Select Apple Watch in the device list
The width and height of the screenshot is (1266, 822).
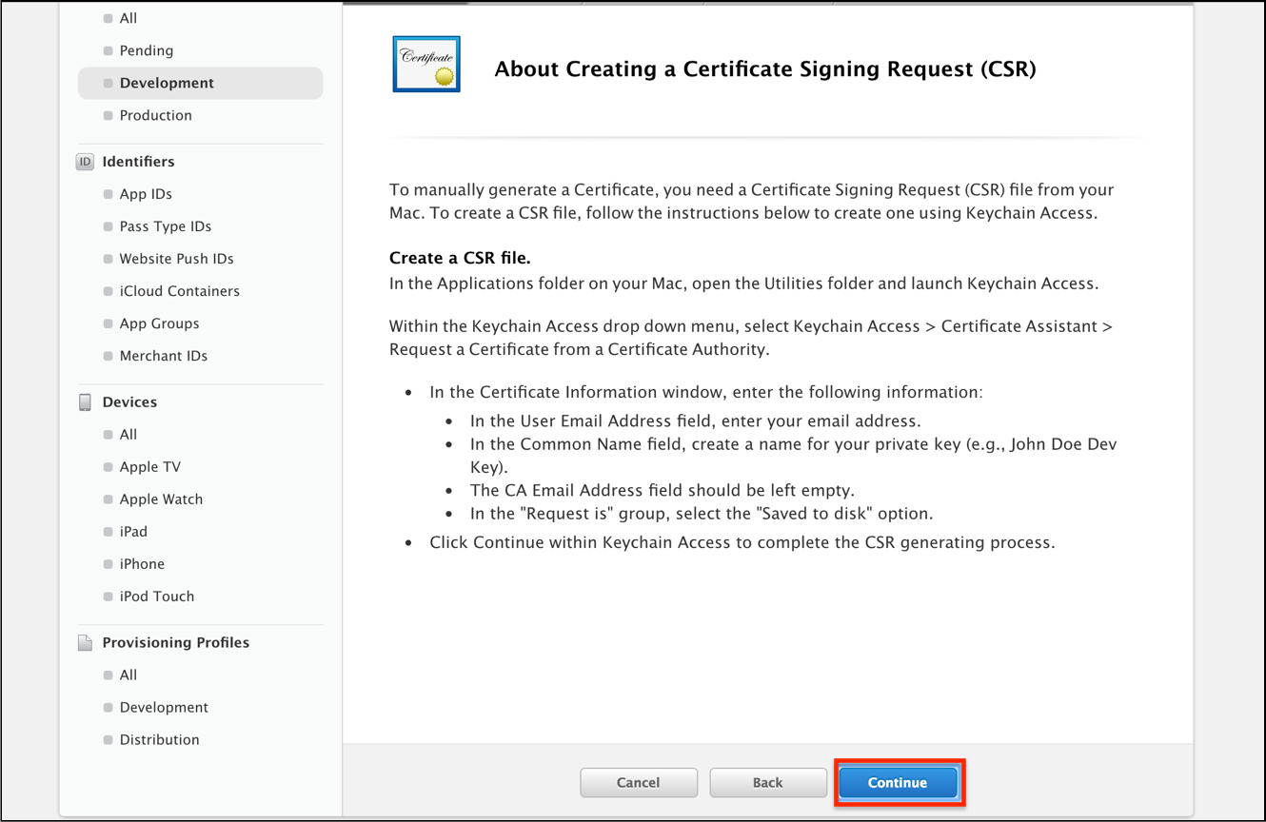pos(161,499)
